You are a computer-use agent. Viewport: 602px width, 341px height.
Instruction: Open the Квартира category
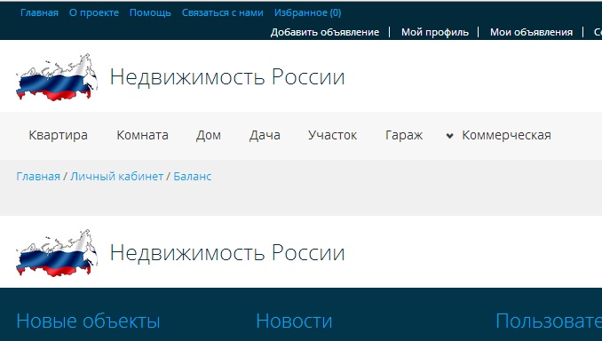[x=58, y=135]
